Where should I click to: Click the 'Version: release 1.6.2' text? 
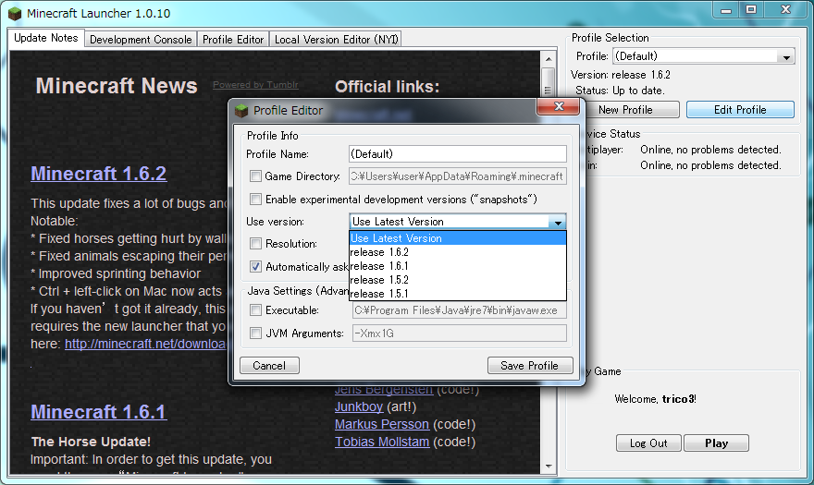(621, 75)
